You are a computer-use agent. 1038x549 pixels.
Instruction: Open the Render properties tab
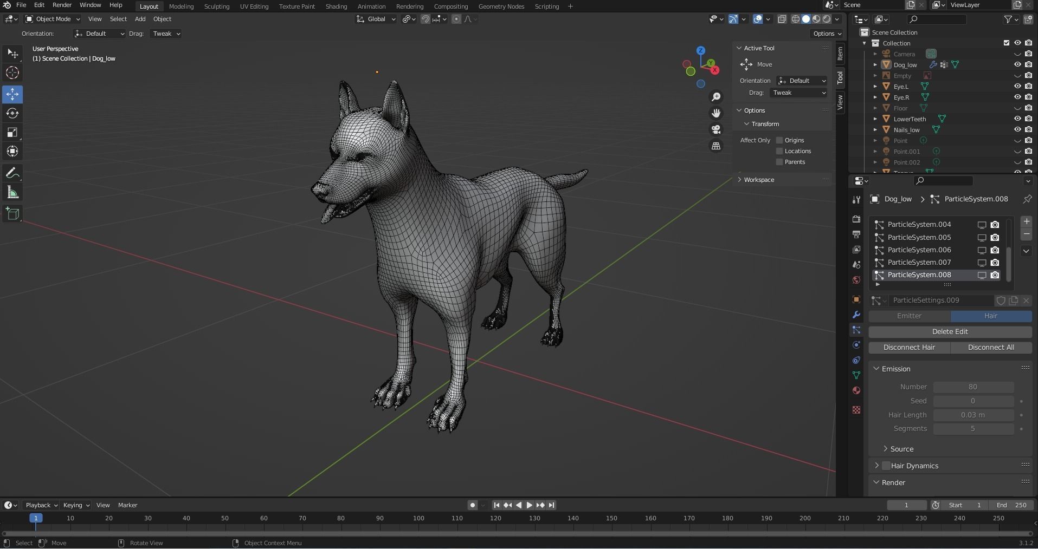click(x=856, y=219)
